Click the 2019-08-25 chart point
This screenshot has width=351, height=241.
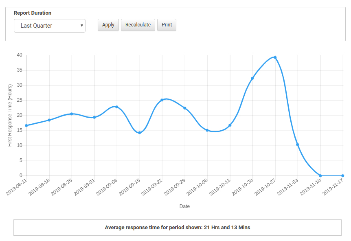[x=72, y=114]
